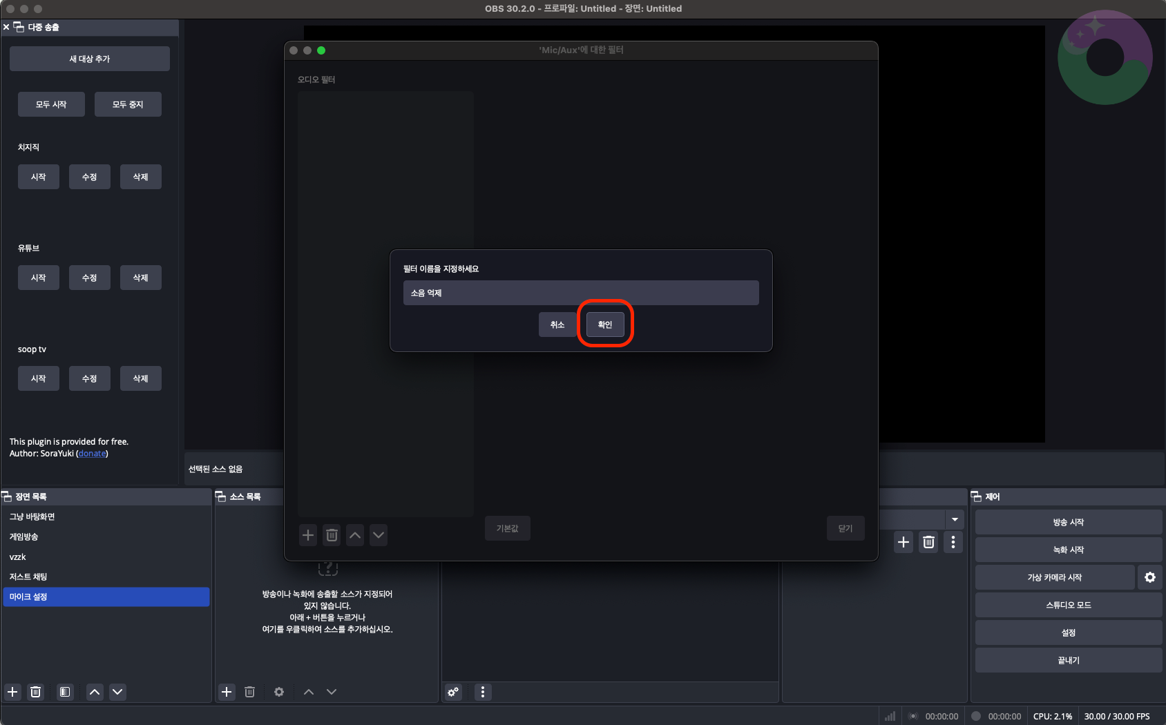Move source up in source list
The height and width of the screenshot is (725, 1166).
309,692
